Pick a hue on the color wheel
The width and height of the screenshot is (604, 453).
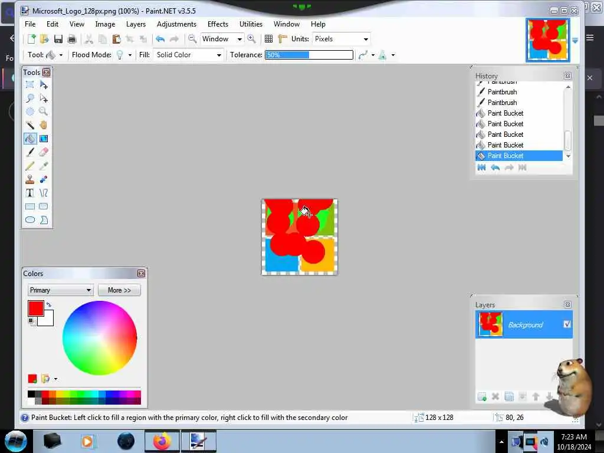(100, 338)
